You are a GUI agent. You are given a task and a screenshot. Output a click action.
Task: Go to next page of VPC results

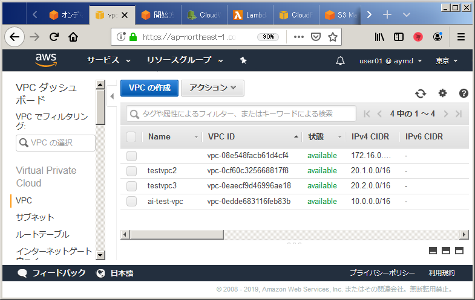(x=445, y=114)
